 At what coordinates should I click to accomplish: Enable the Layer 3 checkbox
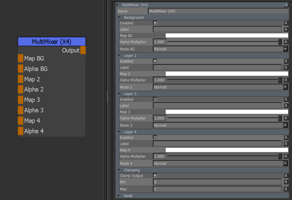pyautogui.click(x=155, y=99)
